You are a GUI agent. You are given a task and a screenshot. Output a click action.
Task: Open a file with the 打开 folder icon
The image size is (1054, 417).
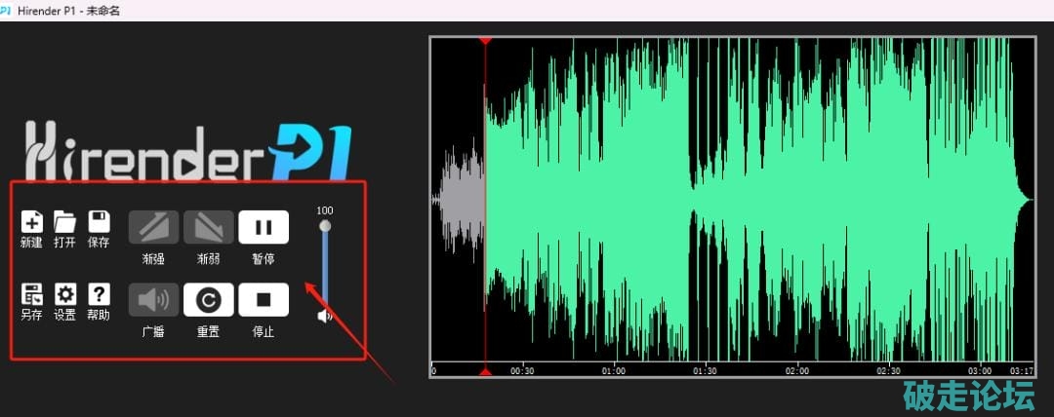pos(64,221)
